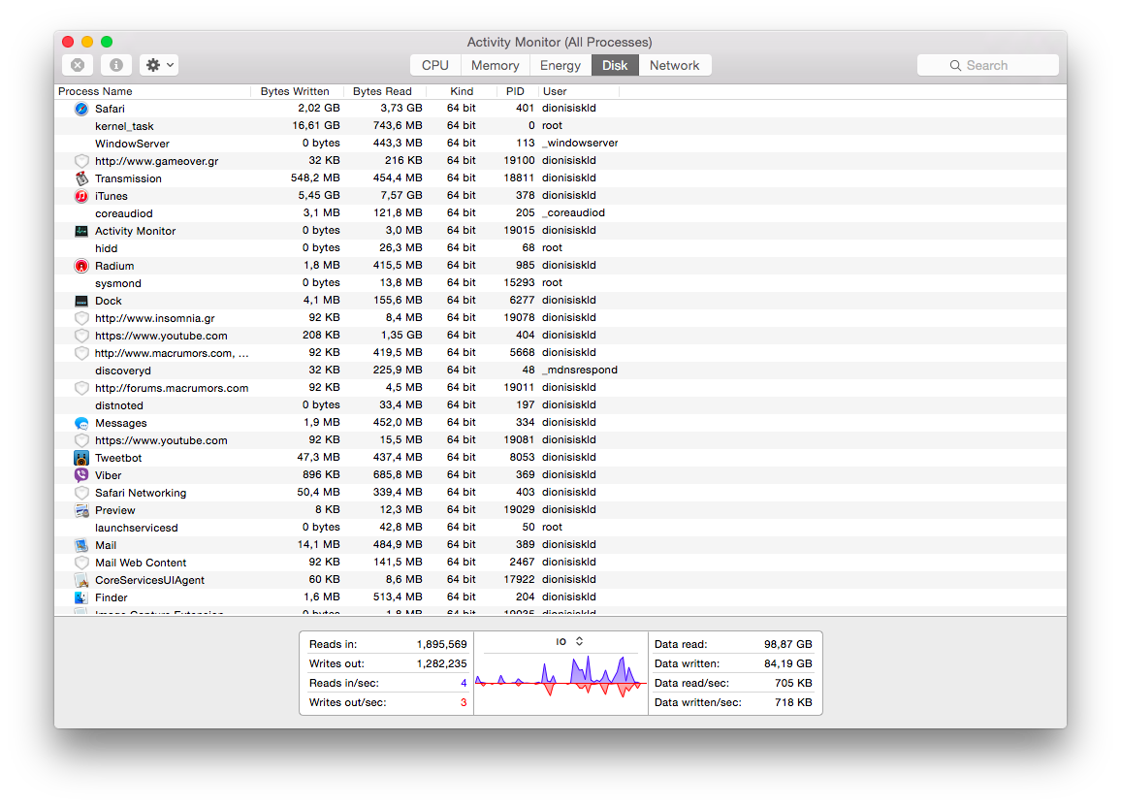The image size is (1121, 806).
Task: Click the Tweetbot 47,3 MB written value
Action: pyautogui.click(x=318, y=457)
